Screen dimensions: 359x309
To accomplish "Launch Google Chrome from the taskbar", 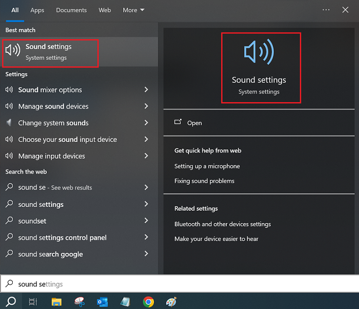I will tap(148, 301).
